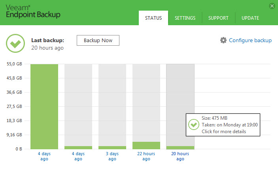The width and height of the screenshot is (278, 180).
Task: Select the 22 hours ago backup bar
Action: click(x=146, y=106)
